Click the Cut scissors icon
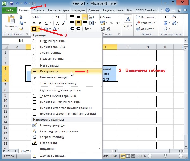 [21, 17]
